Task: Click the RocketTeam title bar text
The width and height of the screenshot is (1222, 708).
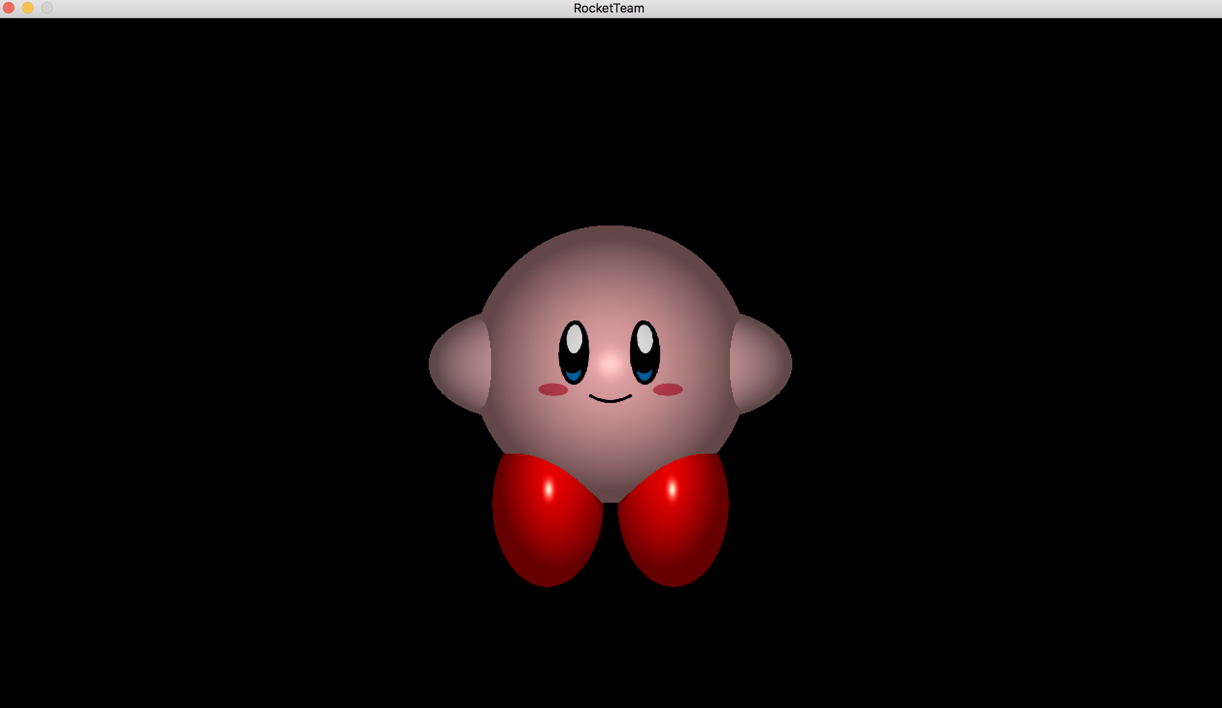Action: 609,8
